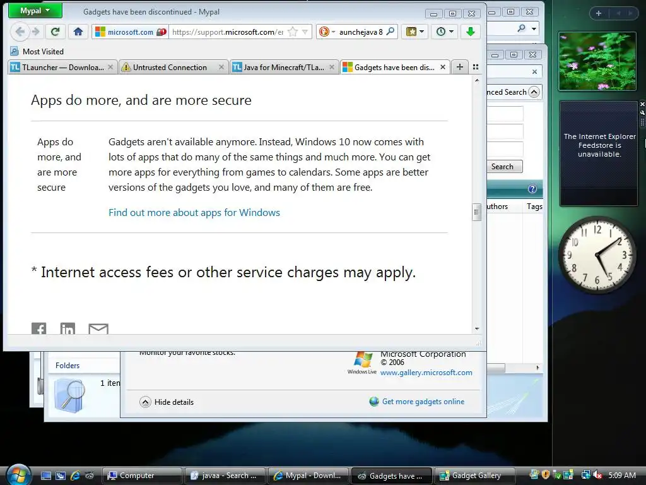The width and height of the screenshot is (646, 485).
Task: Hide details in the Gadget Gallery
Action: pyautogui.click(x=167, y=402)
